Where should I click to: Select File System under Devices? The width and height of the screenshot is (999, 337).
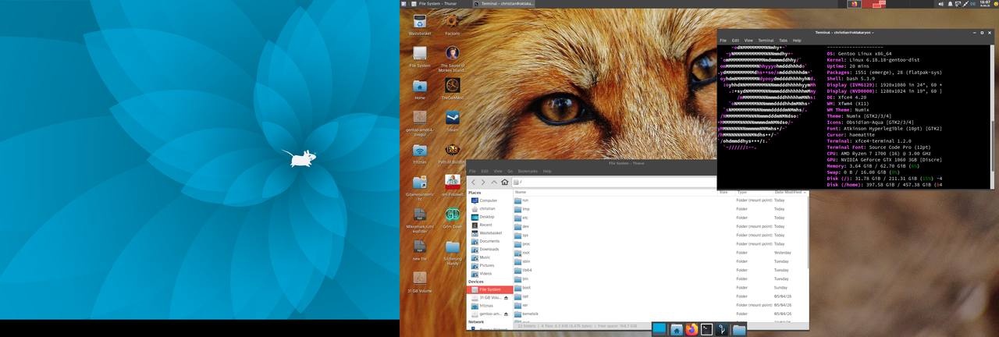[489, 289]
